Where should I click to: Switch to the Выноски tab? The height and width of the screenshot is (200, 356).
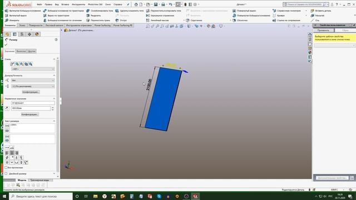tap(21, 51)
